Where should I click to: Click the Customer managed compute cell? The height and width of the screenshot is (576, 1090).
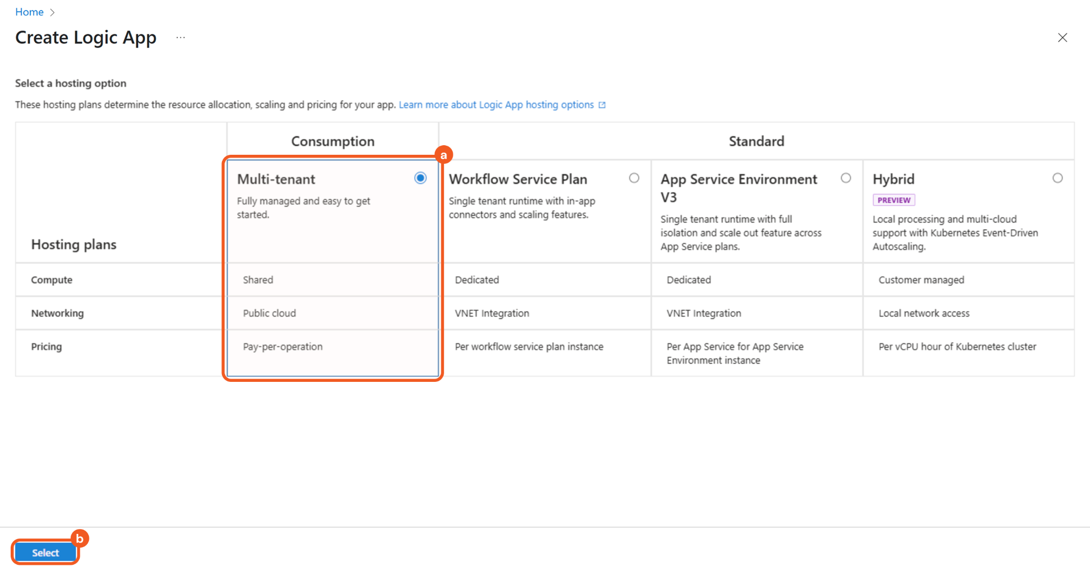(921, 280)
